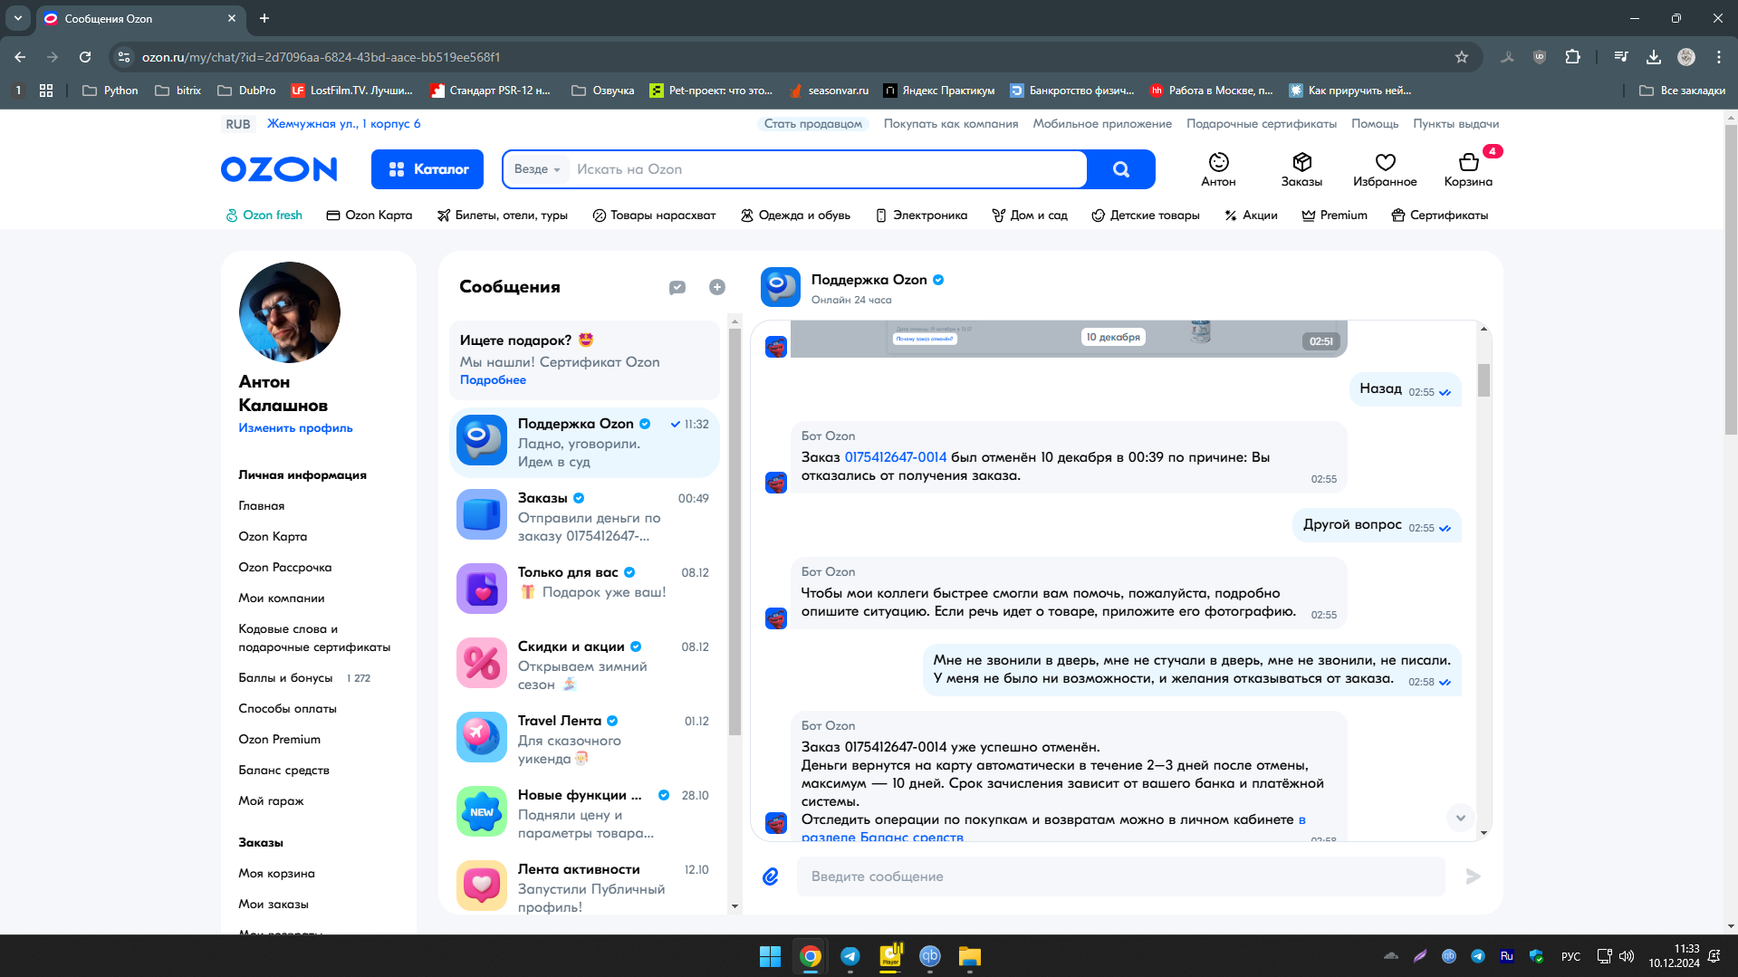1738x977 pixels.
Task: Open Помощь link in top bar
Action: 1374,124
